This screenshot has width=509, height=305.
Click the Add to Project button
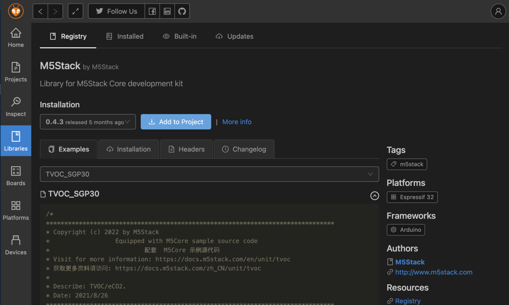(x=176, y=122)
